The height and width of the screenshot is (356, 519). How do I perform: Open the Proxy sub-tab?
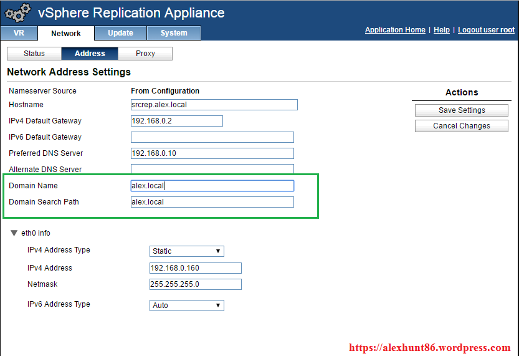tap(145, 54)
